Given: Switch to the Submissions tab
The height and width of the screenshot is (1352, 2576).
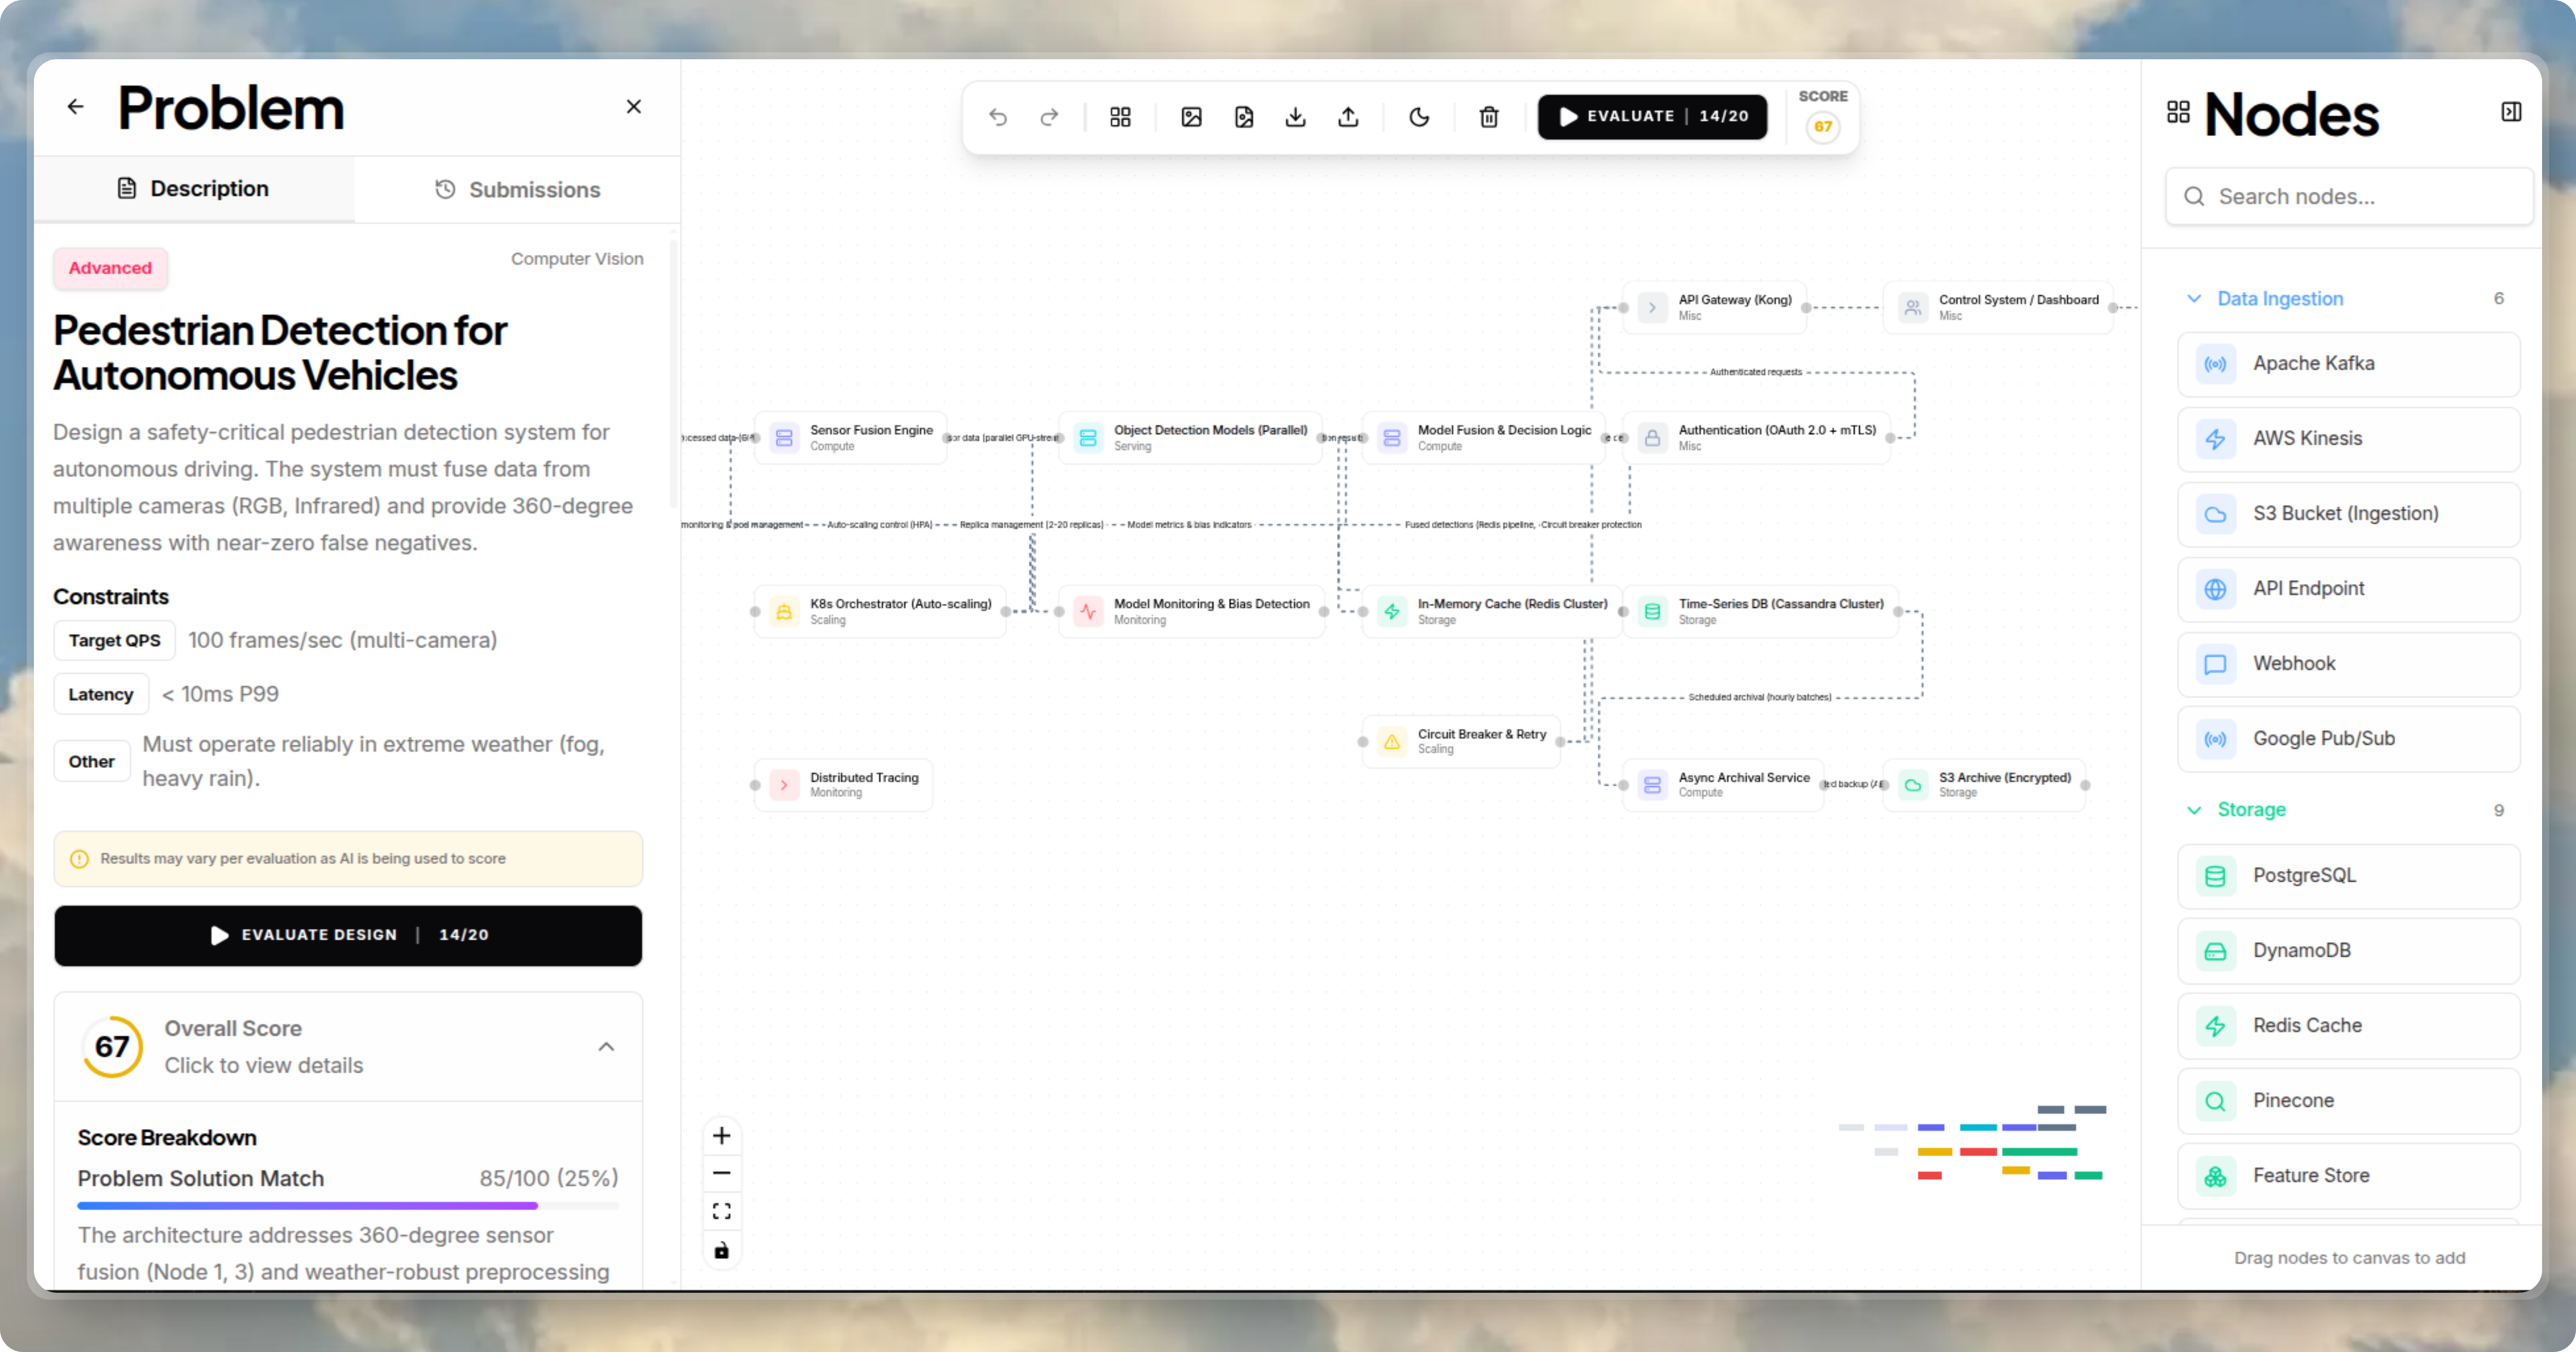Looking at the screenshot, I should 517,189.
